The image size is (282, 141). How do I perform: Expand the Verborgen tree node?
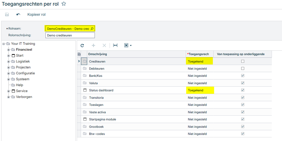8,97
